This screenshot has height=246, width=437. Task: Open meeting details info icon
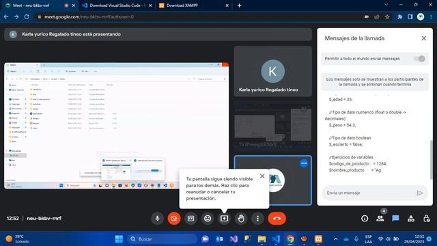coord(365,219)
